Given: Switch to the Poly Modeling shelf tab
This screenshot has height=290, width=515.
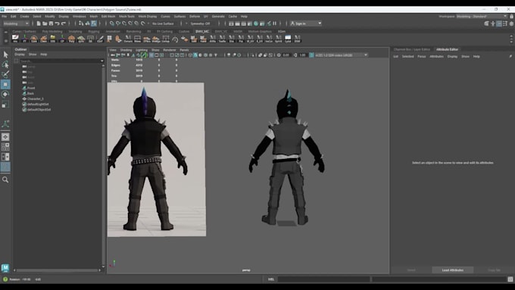Looking at the screenshot, I should click(52, 32).
